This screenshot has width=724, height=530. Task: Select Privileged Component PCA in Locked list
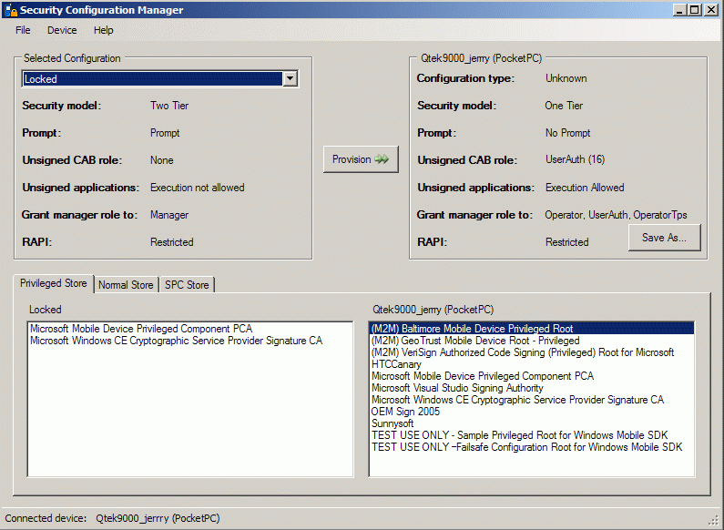[140, 329]
